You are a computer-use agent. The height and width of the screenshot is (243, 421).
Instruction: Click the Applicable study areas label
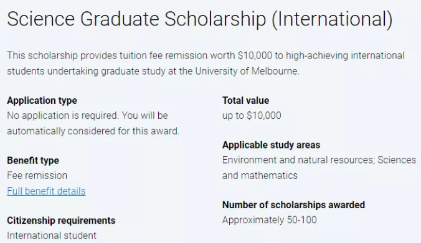(271, 145)
